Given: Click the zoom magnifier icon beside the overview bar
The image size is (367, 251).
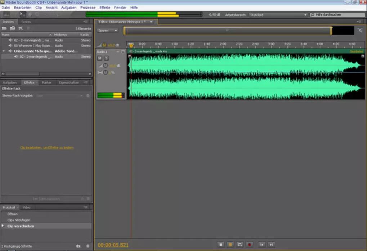Looking at the screenshot, I should (360, 30).
